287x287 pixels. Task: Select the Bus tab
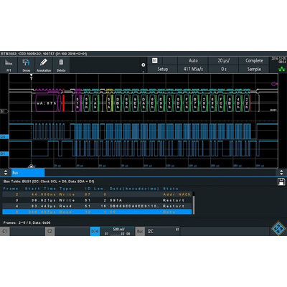[28, 173]
